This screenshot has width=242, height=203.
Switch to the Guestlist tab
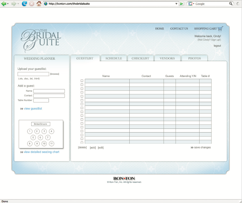click(x=85, y=58)
